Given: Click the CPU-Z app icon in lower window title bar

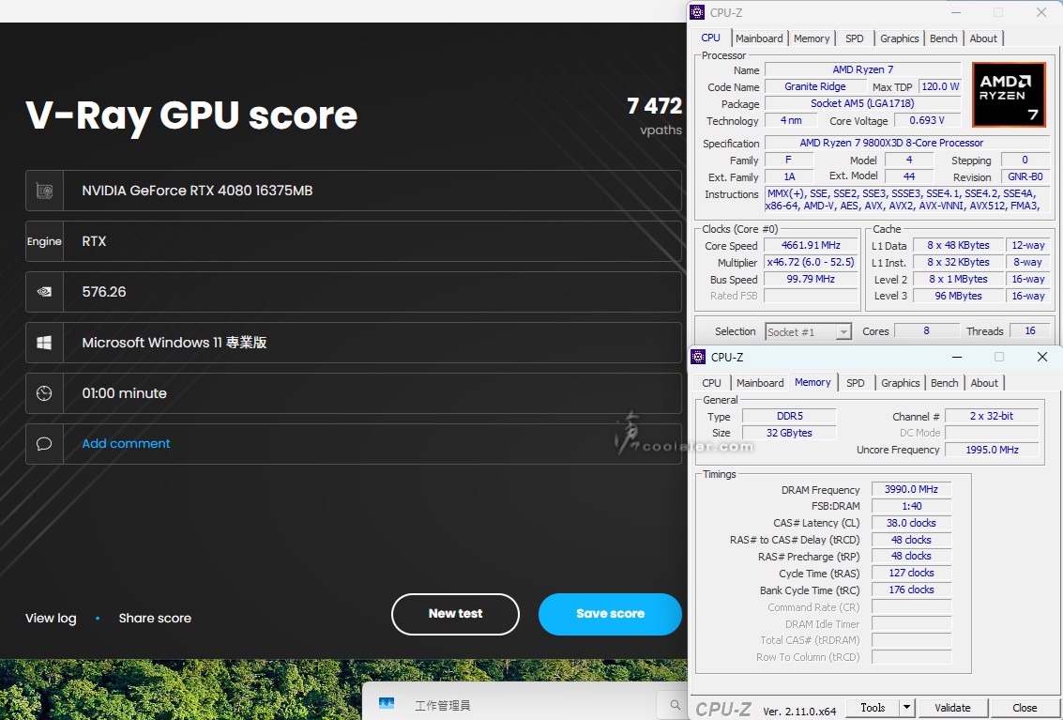Looking at the screenshot, I should (x=698, y=357).
